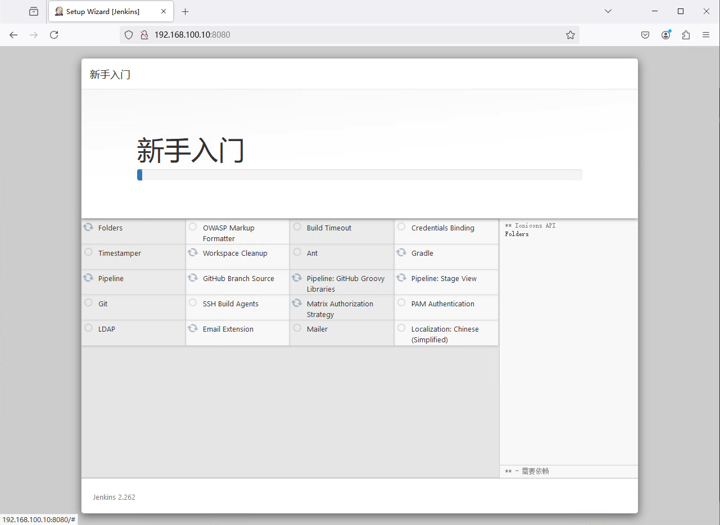Image resolution: width=720 pixels, height=525 pixels.
Task: Click the Folders plugin installing spinner icon
Action: click(88, 227)
